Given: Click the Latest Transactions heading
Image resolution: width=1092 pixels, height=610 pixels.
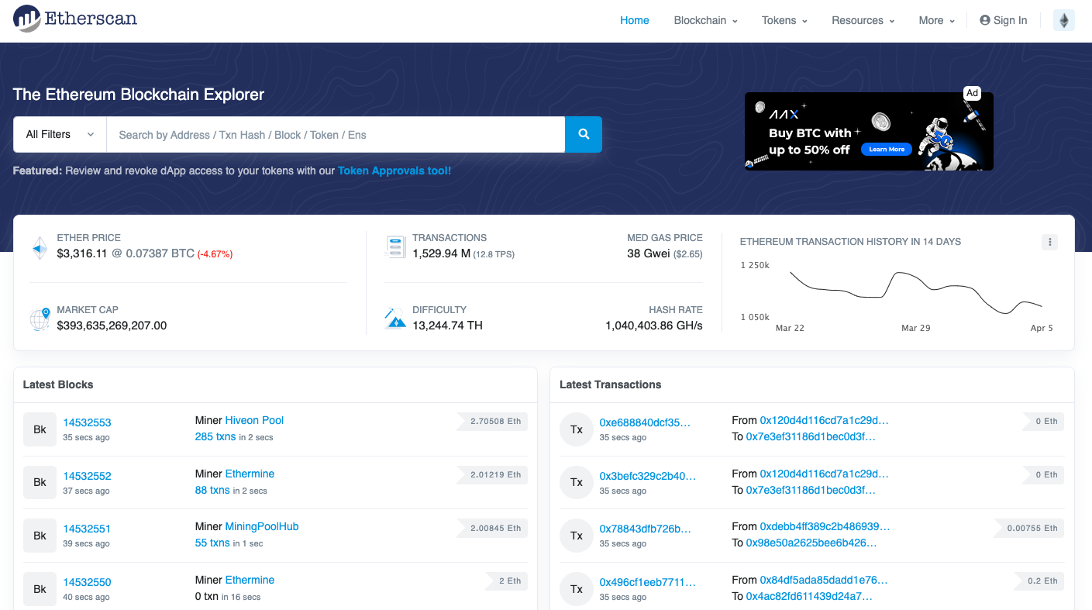Looking at the screenshot, I should coord(611,384).
